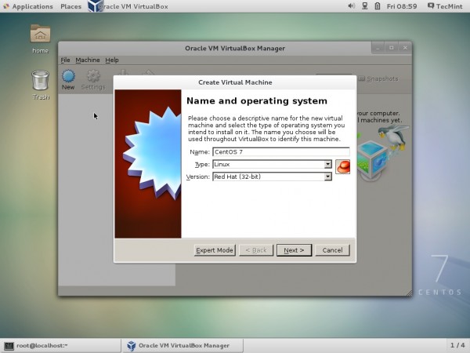The width and height of the screenshot is (470, 353).
Task: Click the Expert Mode button
Action: [215, 250]
